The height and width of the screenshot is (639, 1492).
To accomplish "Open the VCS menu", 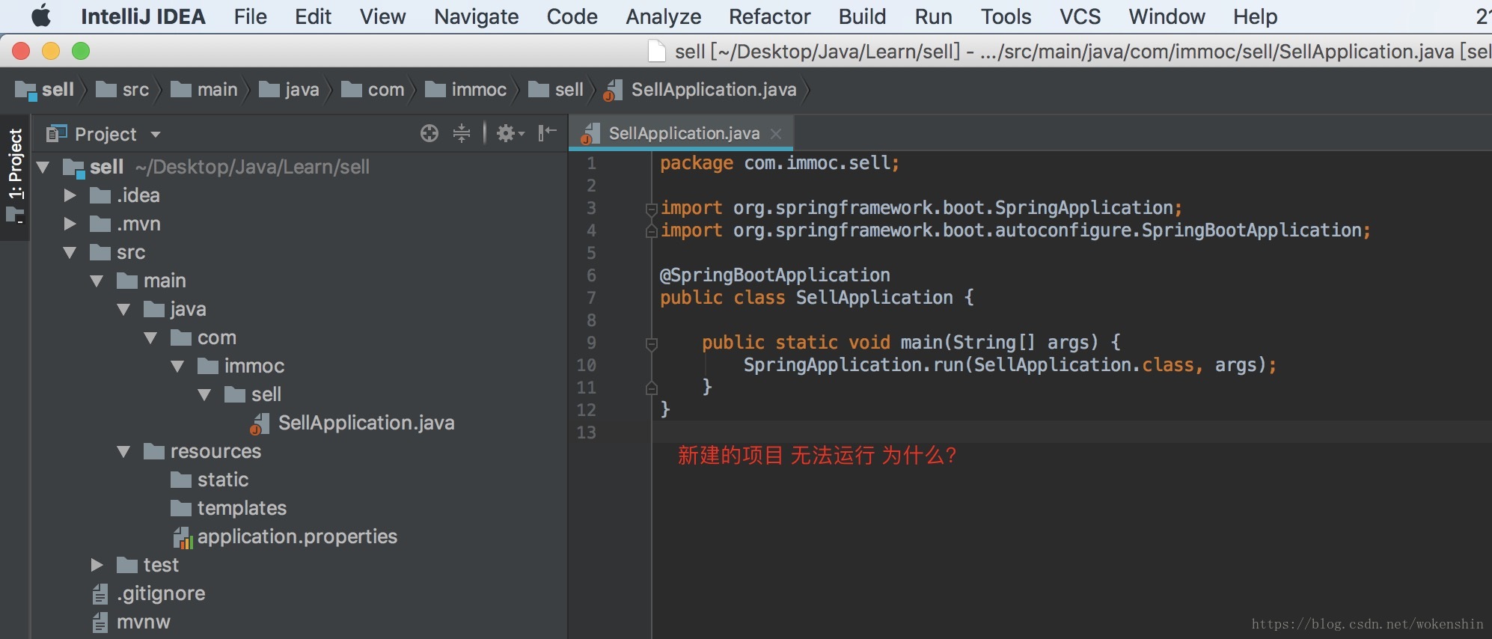I will (1080, 16).
